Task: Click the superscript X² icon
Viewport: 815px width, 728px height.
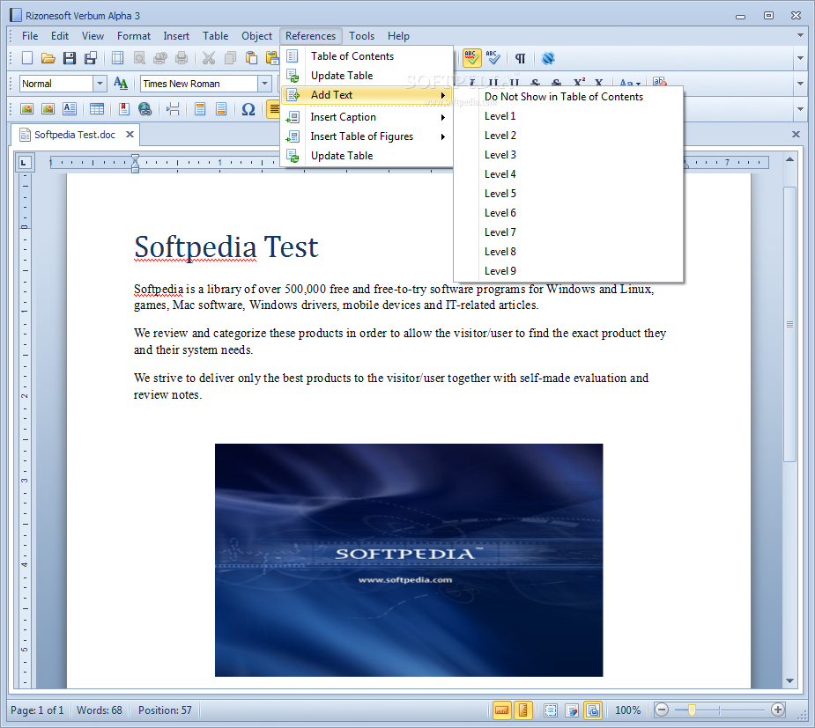Action: pos(579,83)
